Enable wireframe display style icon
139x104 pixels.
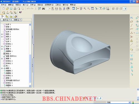tap(113, 9)
